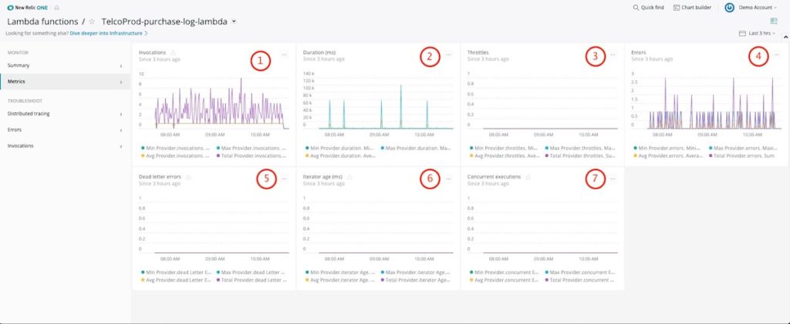This screenshot has height=324, width=790.
Task: Click alert bell beside Dead letter errors
Action: click(x=188, y=177)
